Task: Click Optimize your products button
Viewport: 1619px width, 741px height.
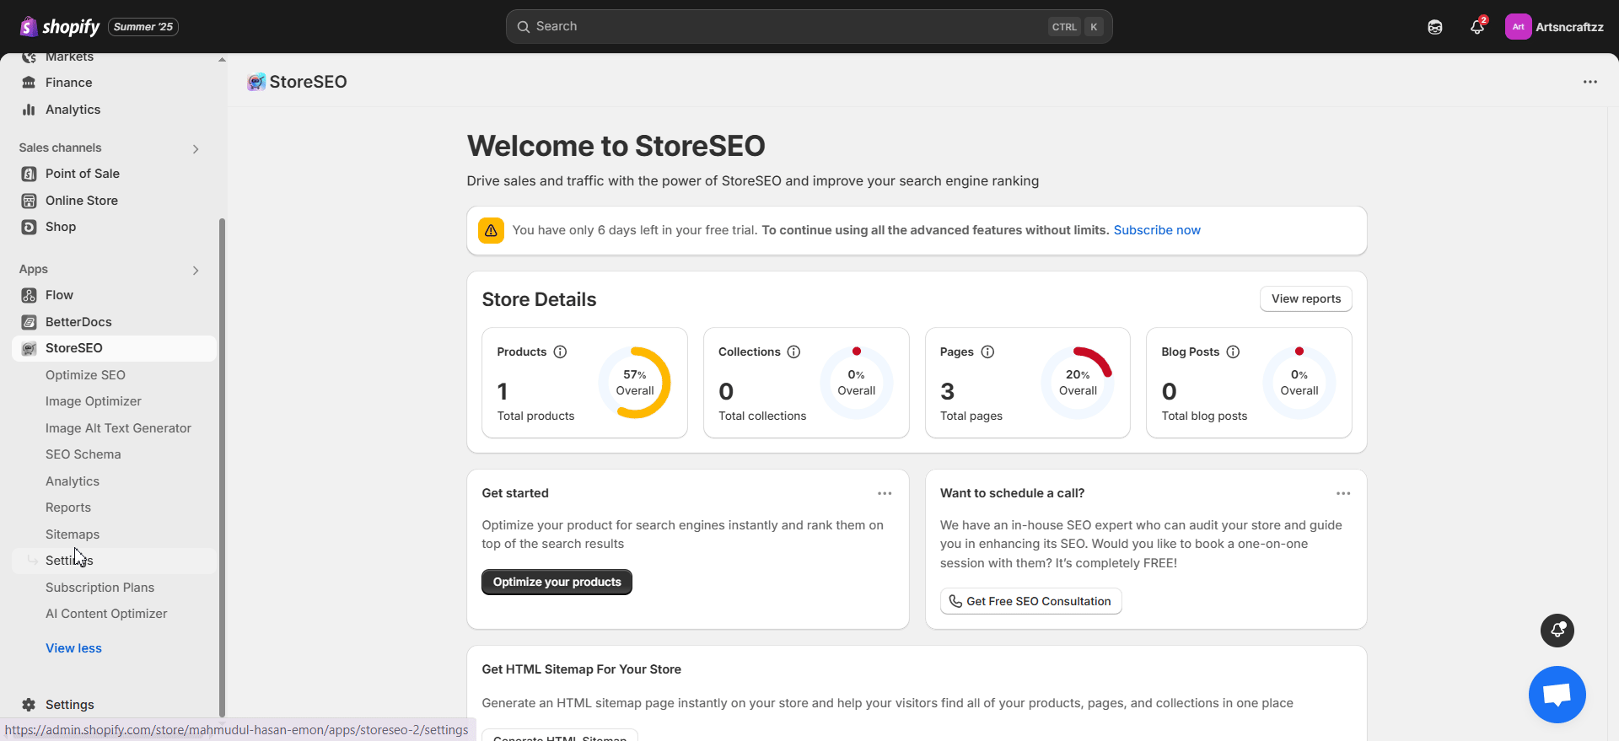Action: 557,582
